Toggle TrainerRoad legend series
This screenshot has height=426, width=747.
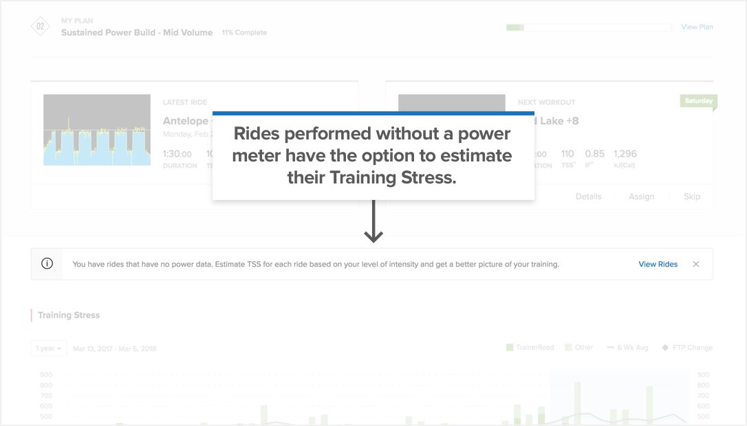(530, 348)
